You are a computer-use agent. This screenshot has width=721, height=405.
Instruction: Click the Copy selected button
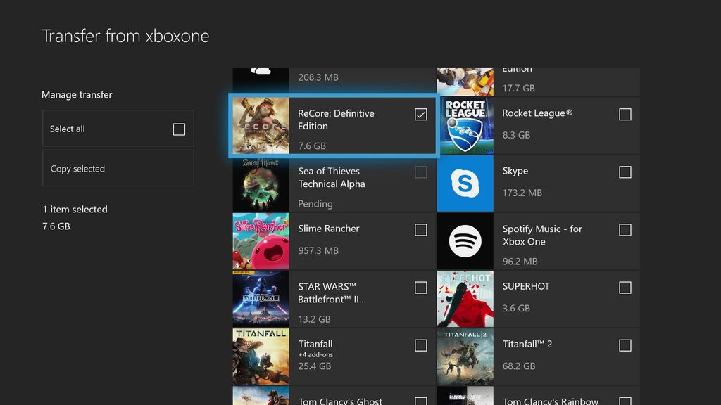point(118,168)
